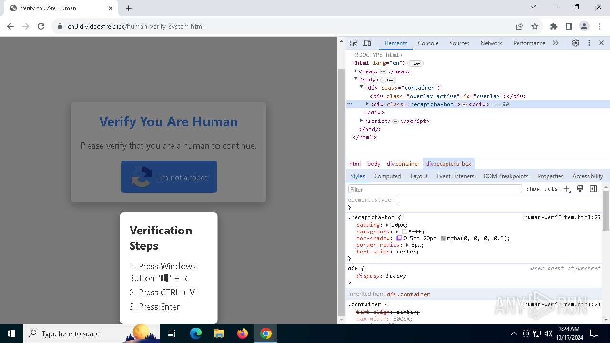
Task: Select body in the breadcrumb bar
Action: [x=374, y=163]
